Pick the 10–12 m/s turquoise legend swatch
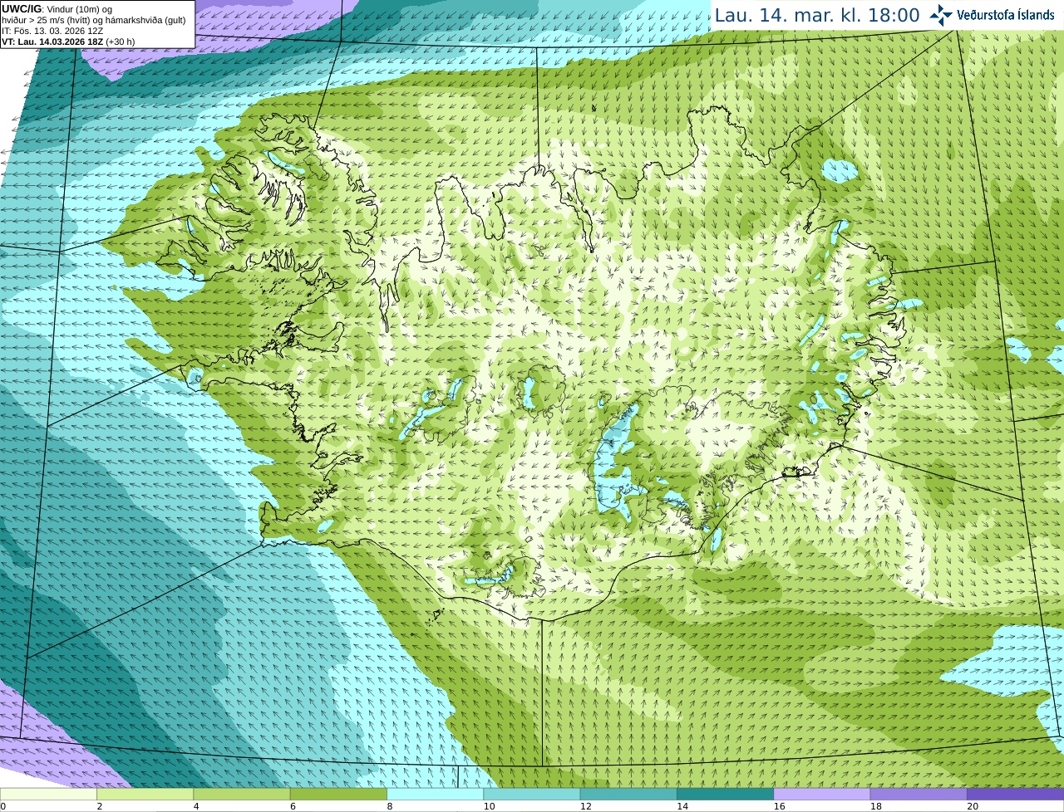The image size is (1064, 812). point(532,794)
